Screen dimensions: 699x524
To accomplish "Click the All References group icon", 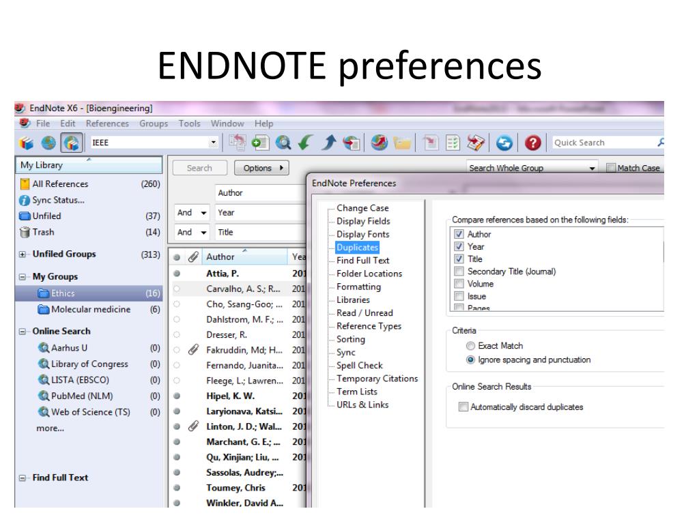I will (x=25, y=184).
